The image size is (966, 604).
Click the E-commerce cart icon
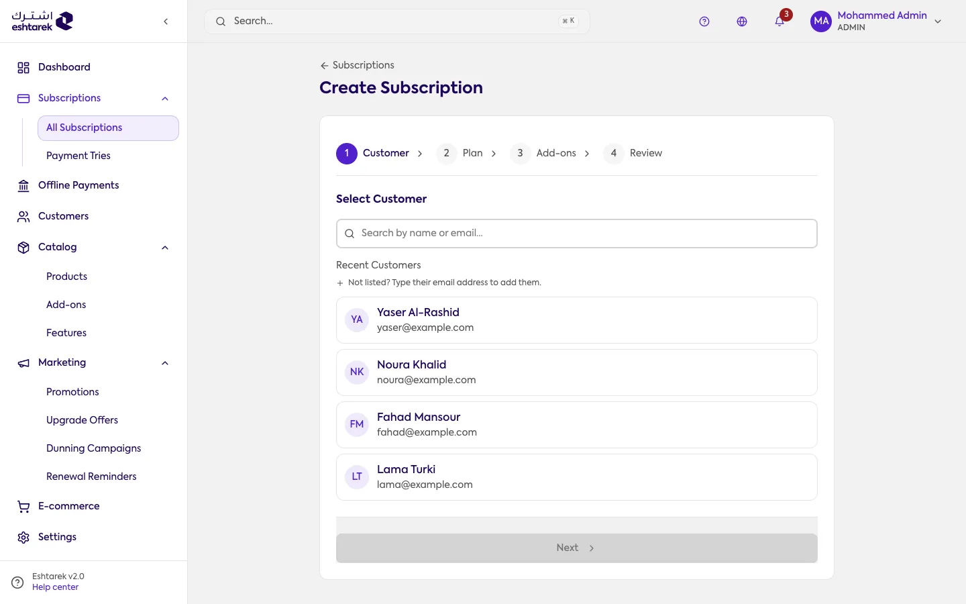(23, 507)
